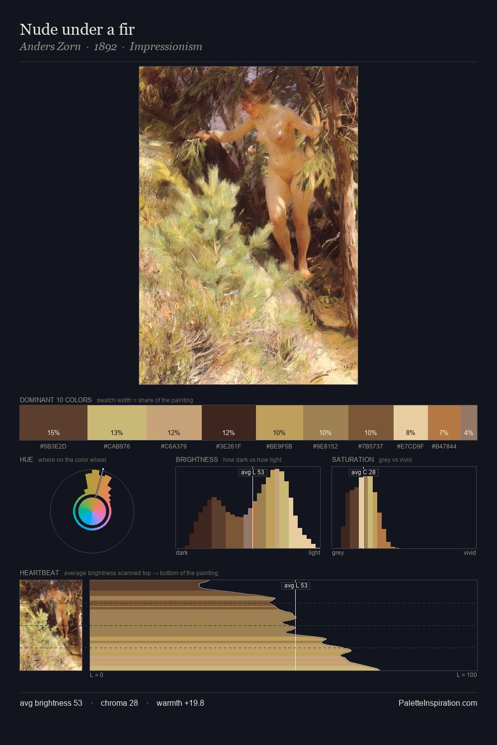Viewport: 497px width, 745px height.
Task: Open the PaletteInspiration.com link
Action: pyautogui.click(x=438, y=703)
